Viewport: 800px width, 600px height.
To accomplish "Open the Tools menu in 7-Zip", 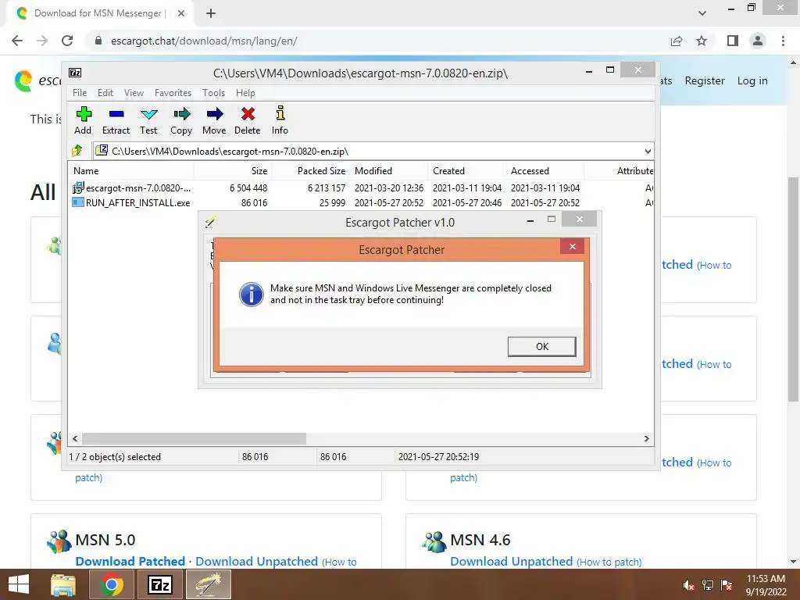I will point(213,93).
